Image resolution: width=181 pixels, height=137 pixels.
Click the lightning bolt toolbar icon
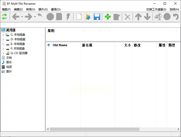pyautogui.click(x=68, y=17)
